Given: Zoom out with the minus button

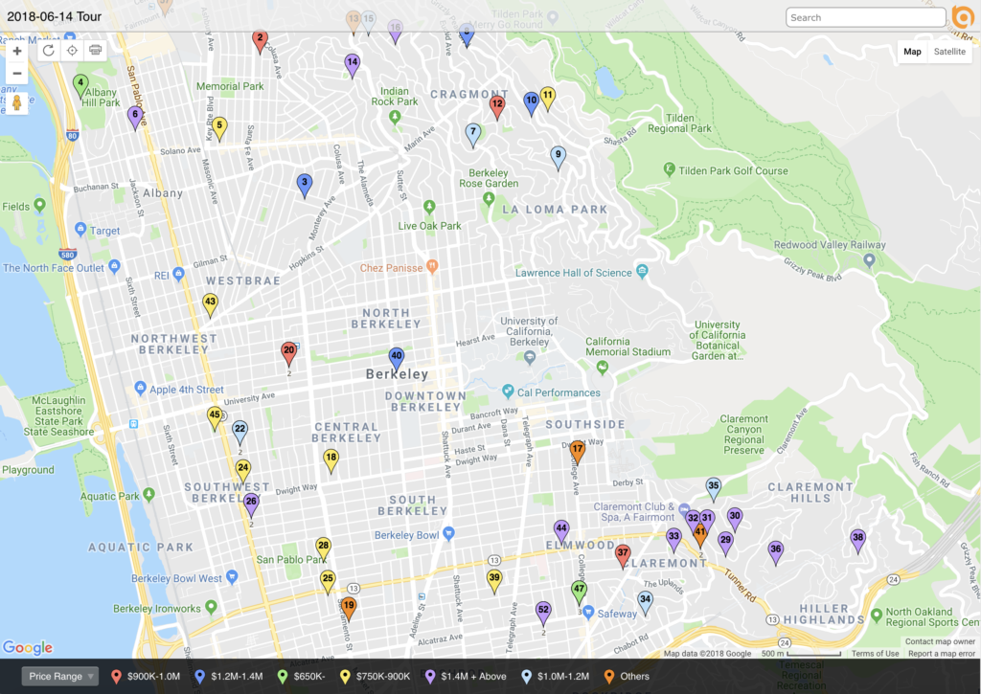Looking at the screenshot, I should click(x=17, y=73).
